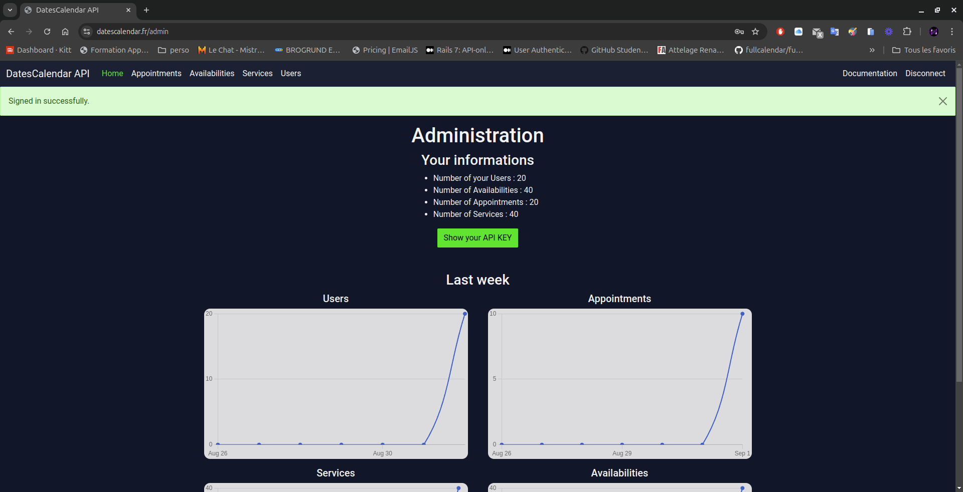This screenshot has width=963, height=492.
Task: Bookmark page with the star icon
Action: click(755, 32)
